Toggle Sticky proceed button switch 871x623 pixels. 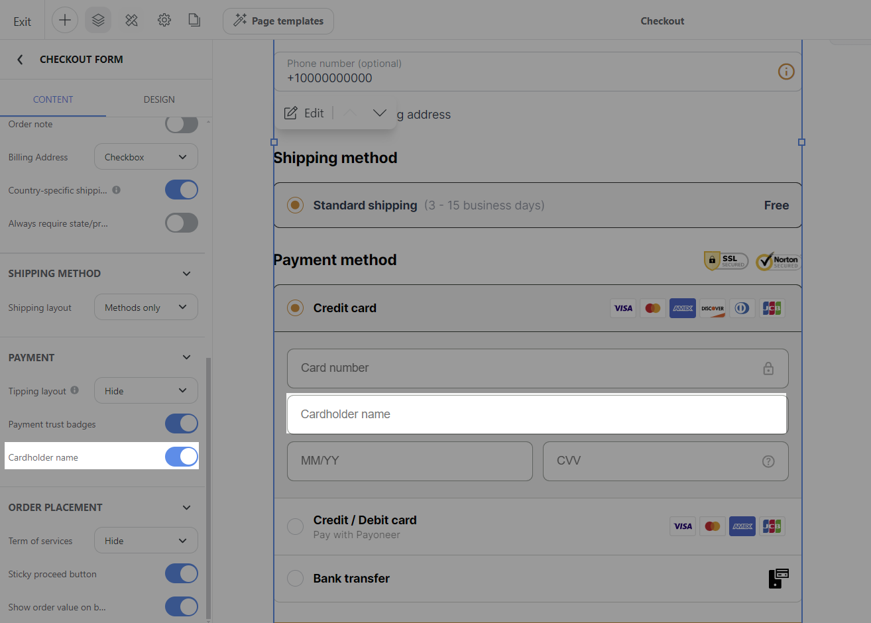point(182,573)
